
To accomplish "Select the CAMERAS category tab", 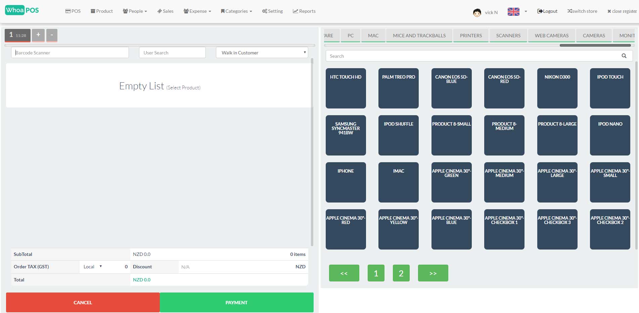I will pos(594,36).
